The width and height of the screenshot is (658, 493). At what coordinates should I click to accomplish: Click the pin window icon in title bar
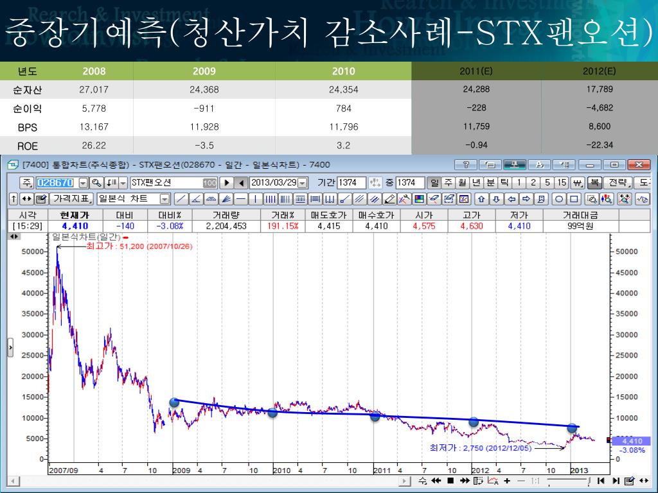tap(515, 165)
